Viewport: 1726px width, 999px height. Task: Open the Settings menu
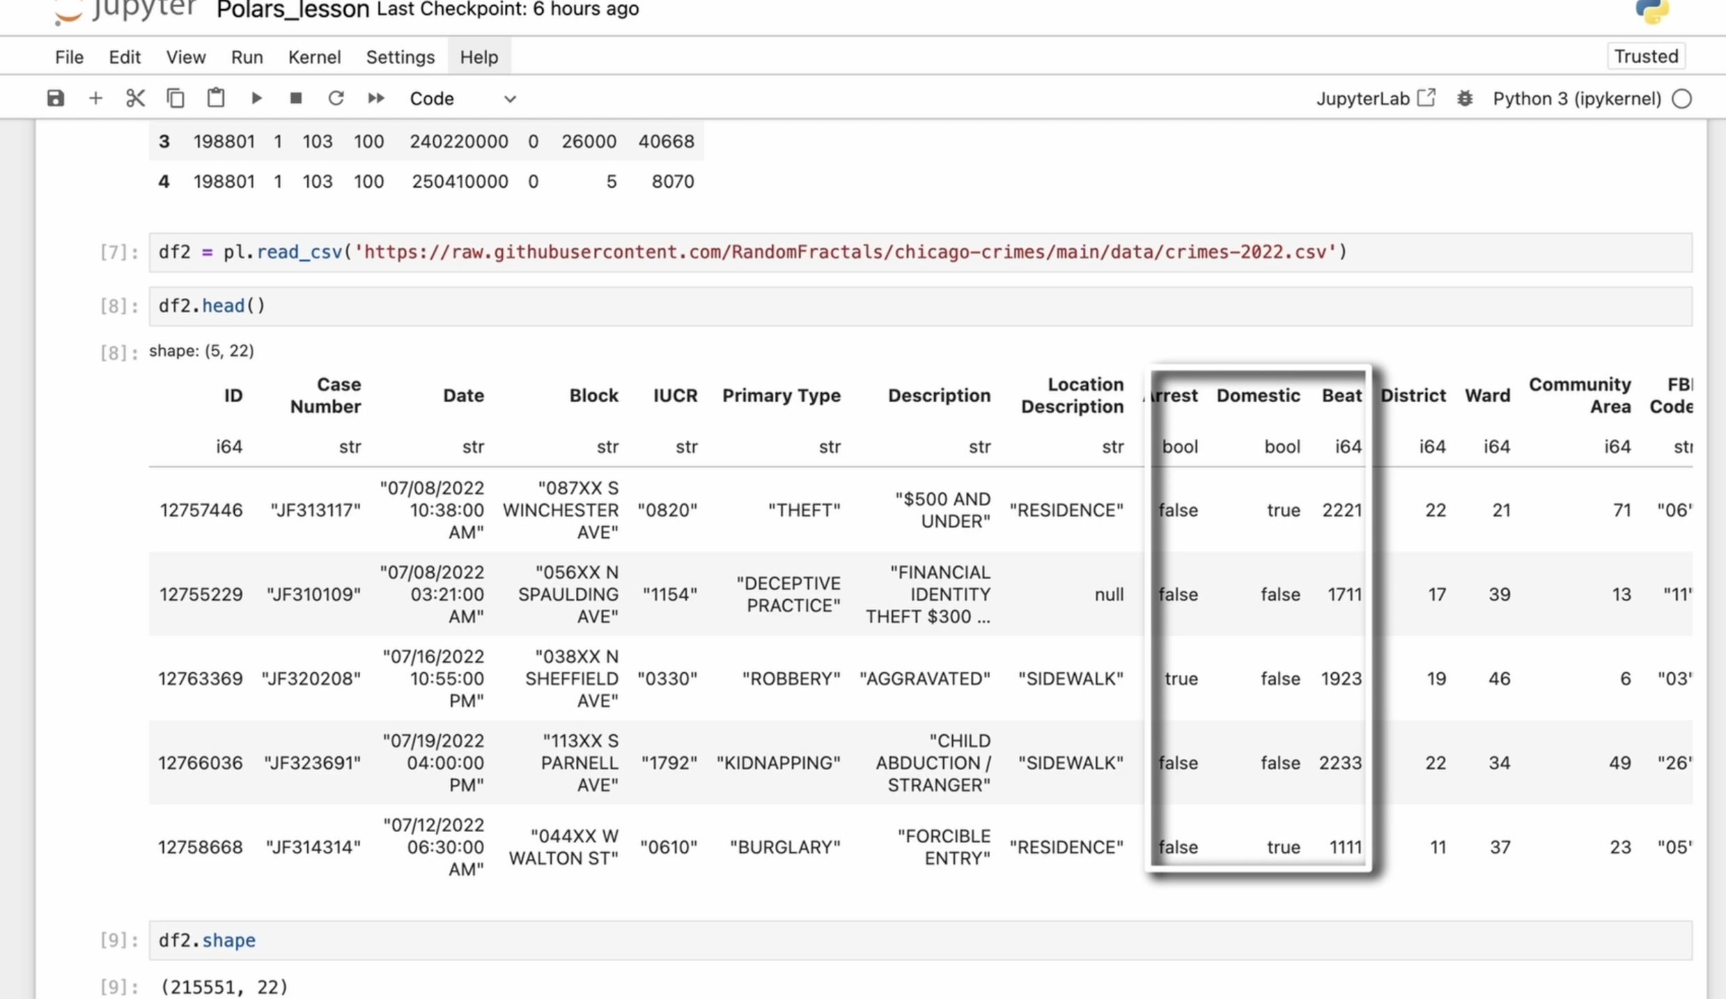pos(400,57)
